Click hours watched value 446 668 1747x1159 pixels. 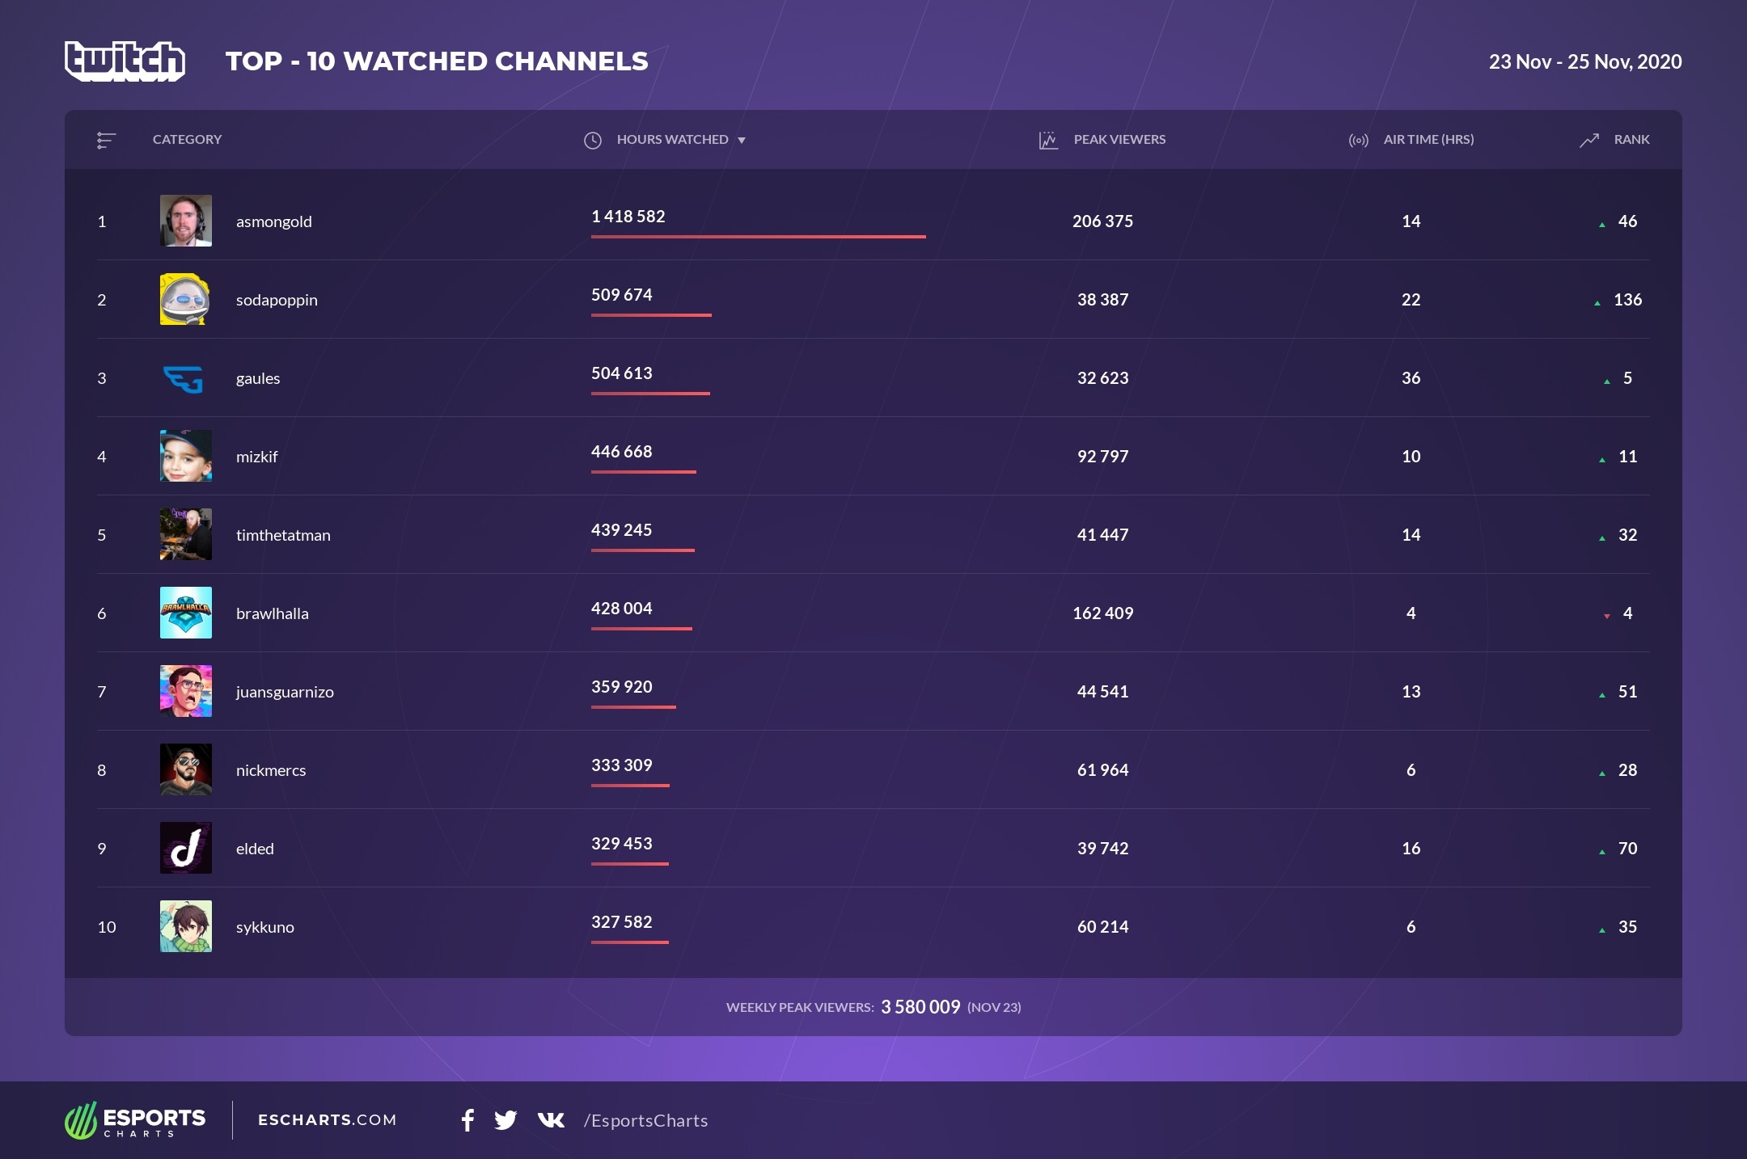(x=621, y=452)
